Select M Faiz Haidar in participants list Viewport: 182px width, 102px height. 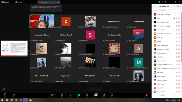(x=167, y=92)
